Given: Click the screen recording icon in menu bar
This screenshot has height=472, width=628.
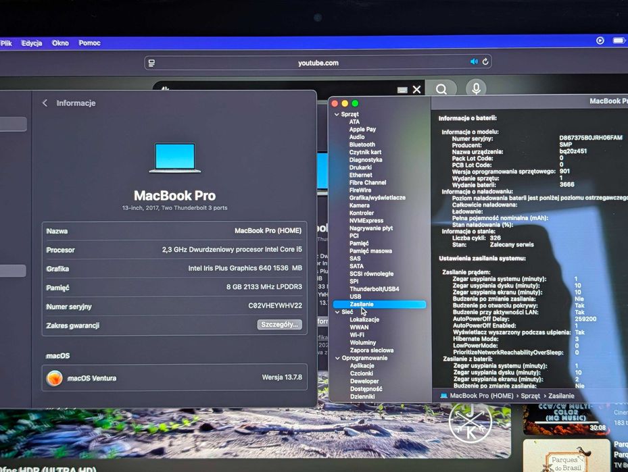Looking at the screenshot, I should 600,41.
